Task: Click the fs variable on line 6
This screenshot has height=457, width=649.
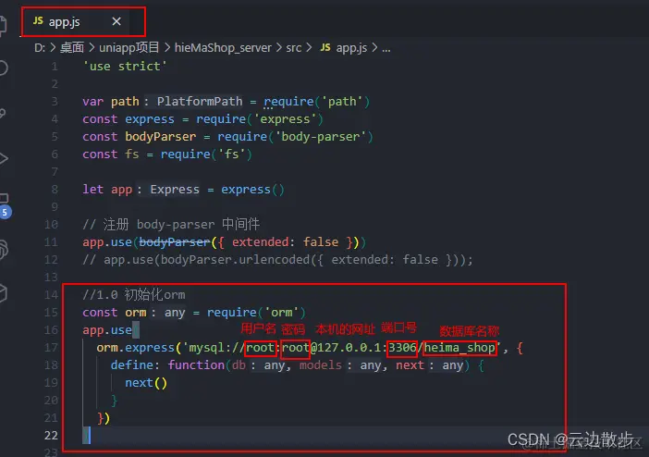Action: click(132, 154)
